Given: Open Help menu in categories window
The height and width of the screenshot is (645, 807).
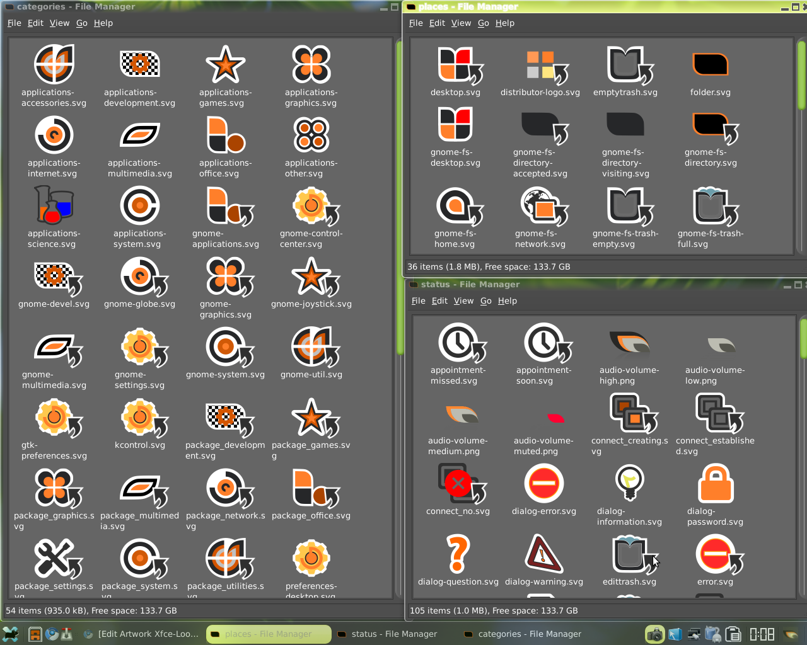Looking at the screenshot, I should 103,23.
